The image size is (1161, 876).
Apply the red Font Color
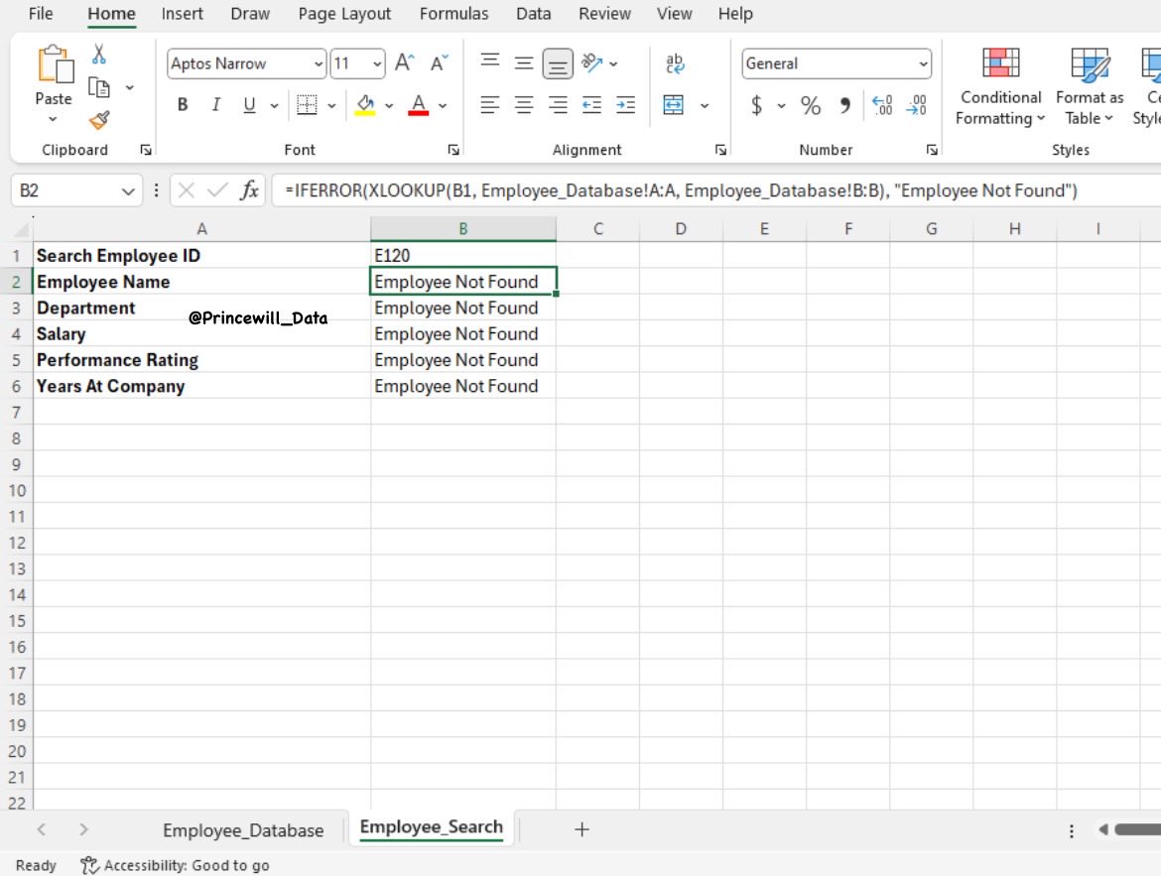419,105
